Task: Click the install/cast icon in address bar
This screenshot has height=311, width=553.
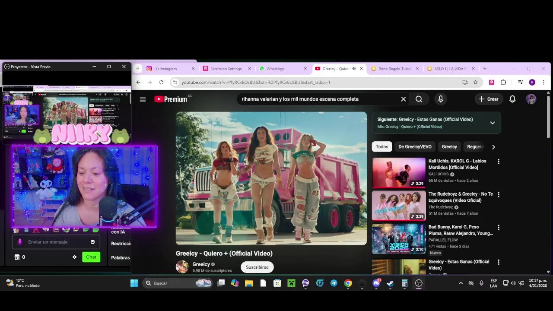Action: tap(465, 82)
